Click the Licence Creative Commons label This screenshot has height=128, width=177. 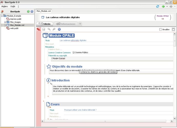(60, 53)
